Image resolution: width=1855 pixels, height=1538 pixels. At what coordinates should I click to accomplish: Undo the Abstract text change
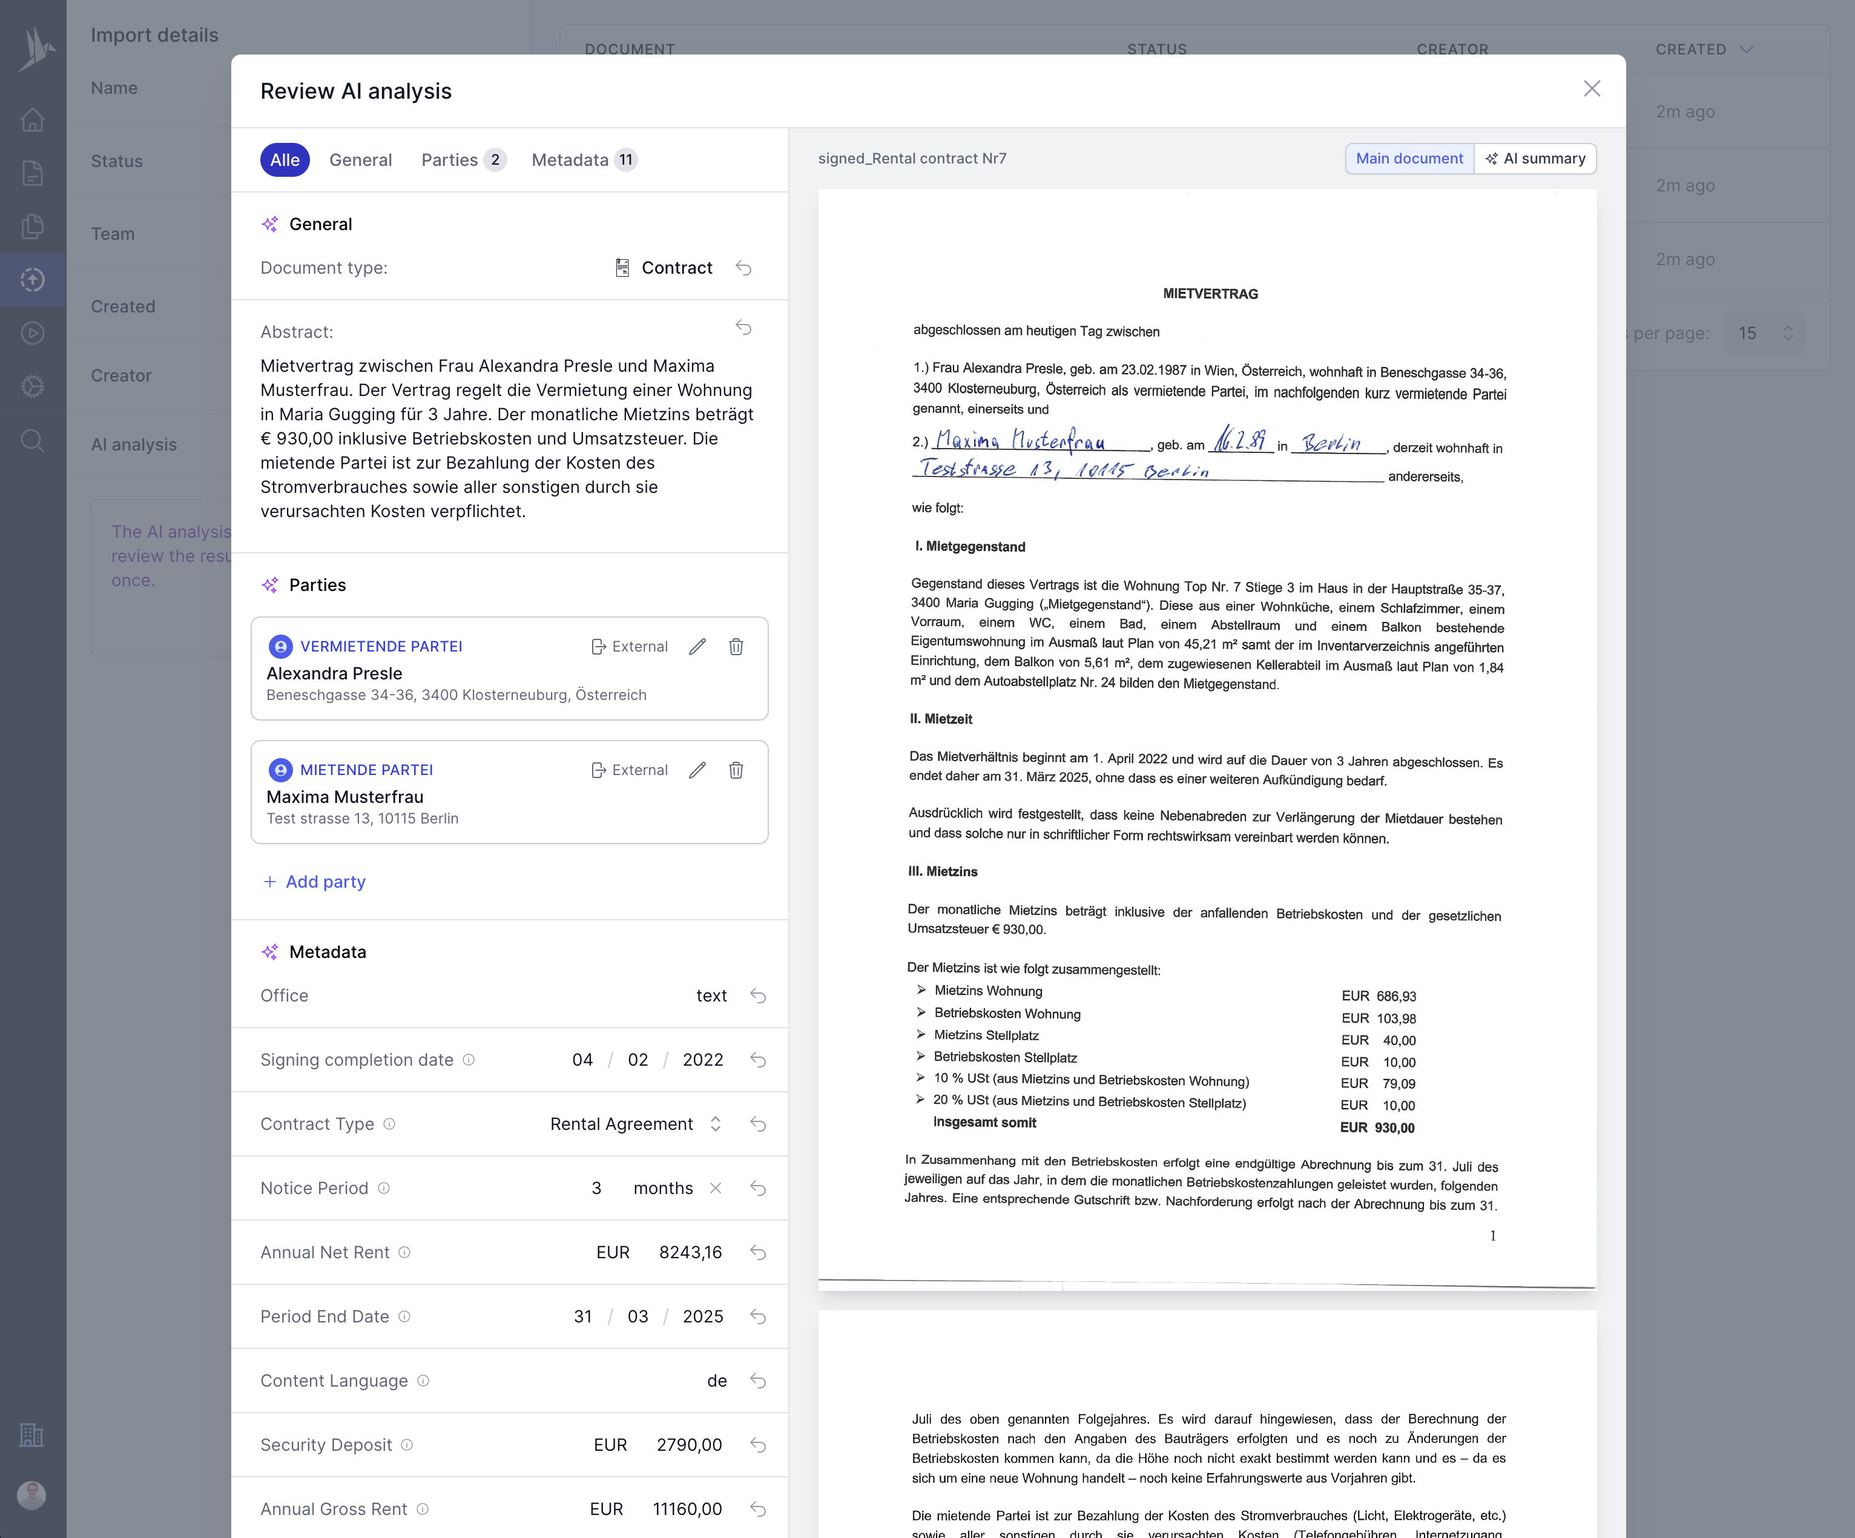pos(743,328)
